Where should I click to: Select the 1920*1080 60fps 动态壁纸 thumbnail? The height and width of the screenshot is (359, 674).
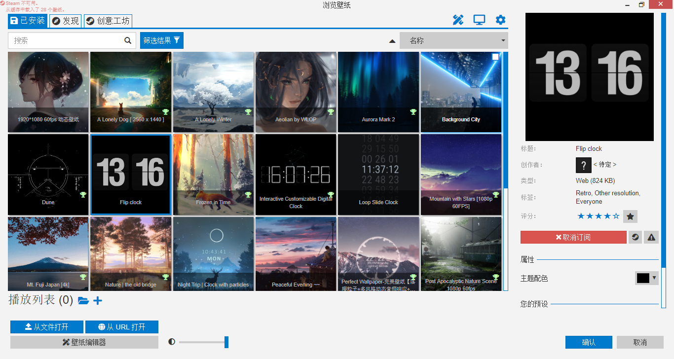(x=48, y=92)
